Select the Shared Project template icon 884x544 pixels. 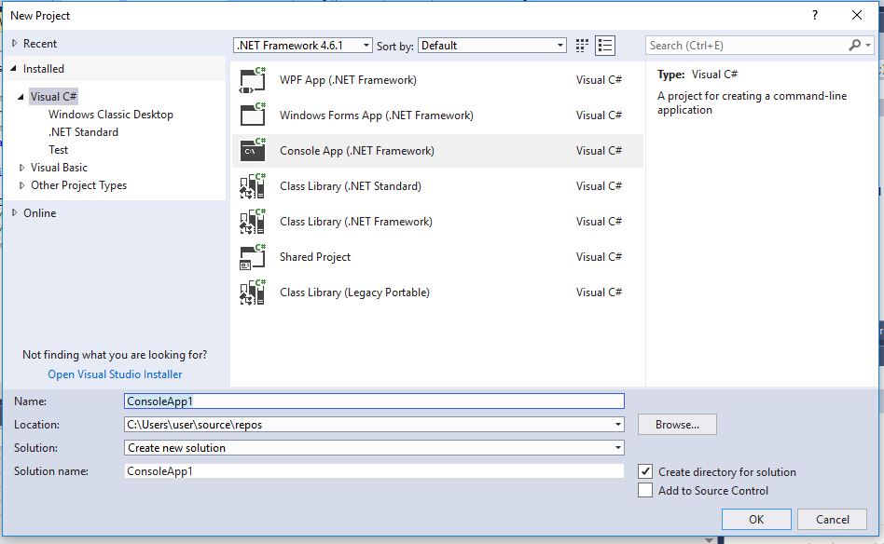pos(255,257)
